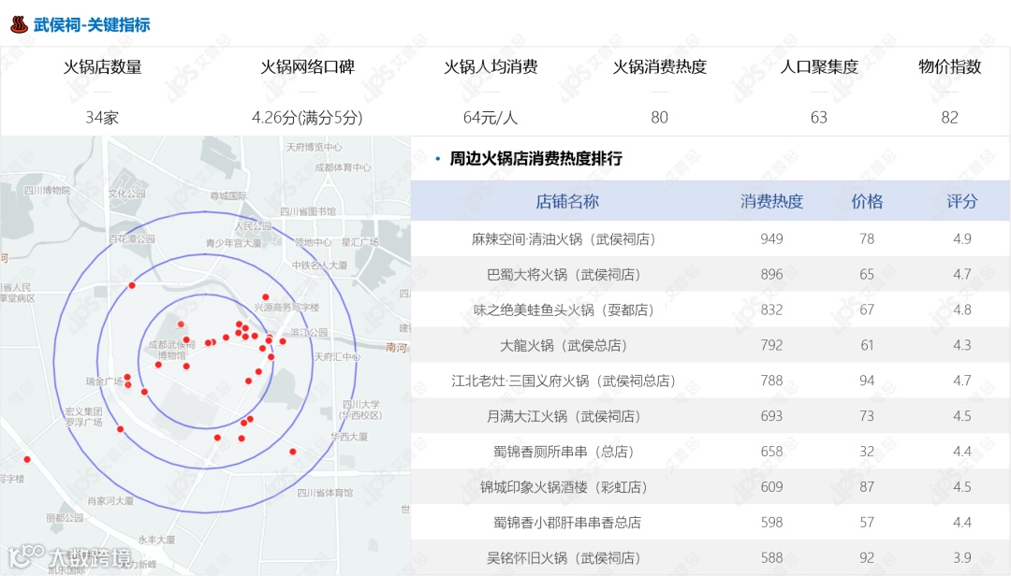Viewport: 1011px width, 576px height.
Task: Click the map label 四川大学(华西校区)
Action: point(361,410)
